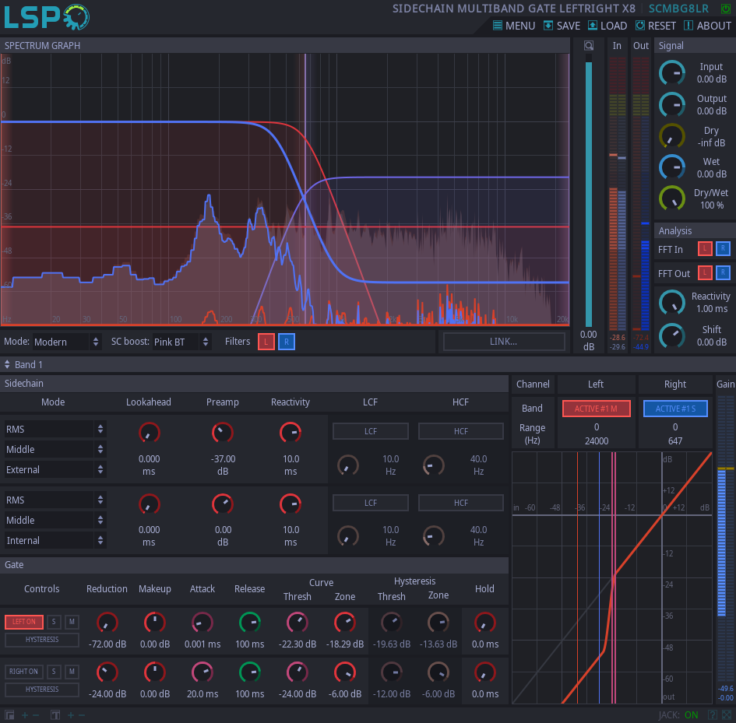Click the font scaling T icon in bottom bar
Image resolution: width=736 pixels, height=723 pixels.
point(55,715)
